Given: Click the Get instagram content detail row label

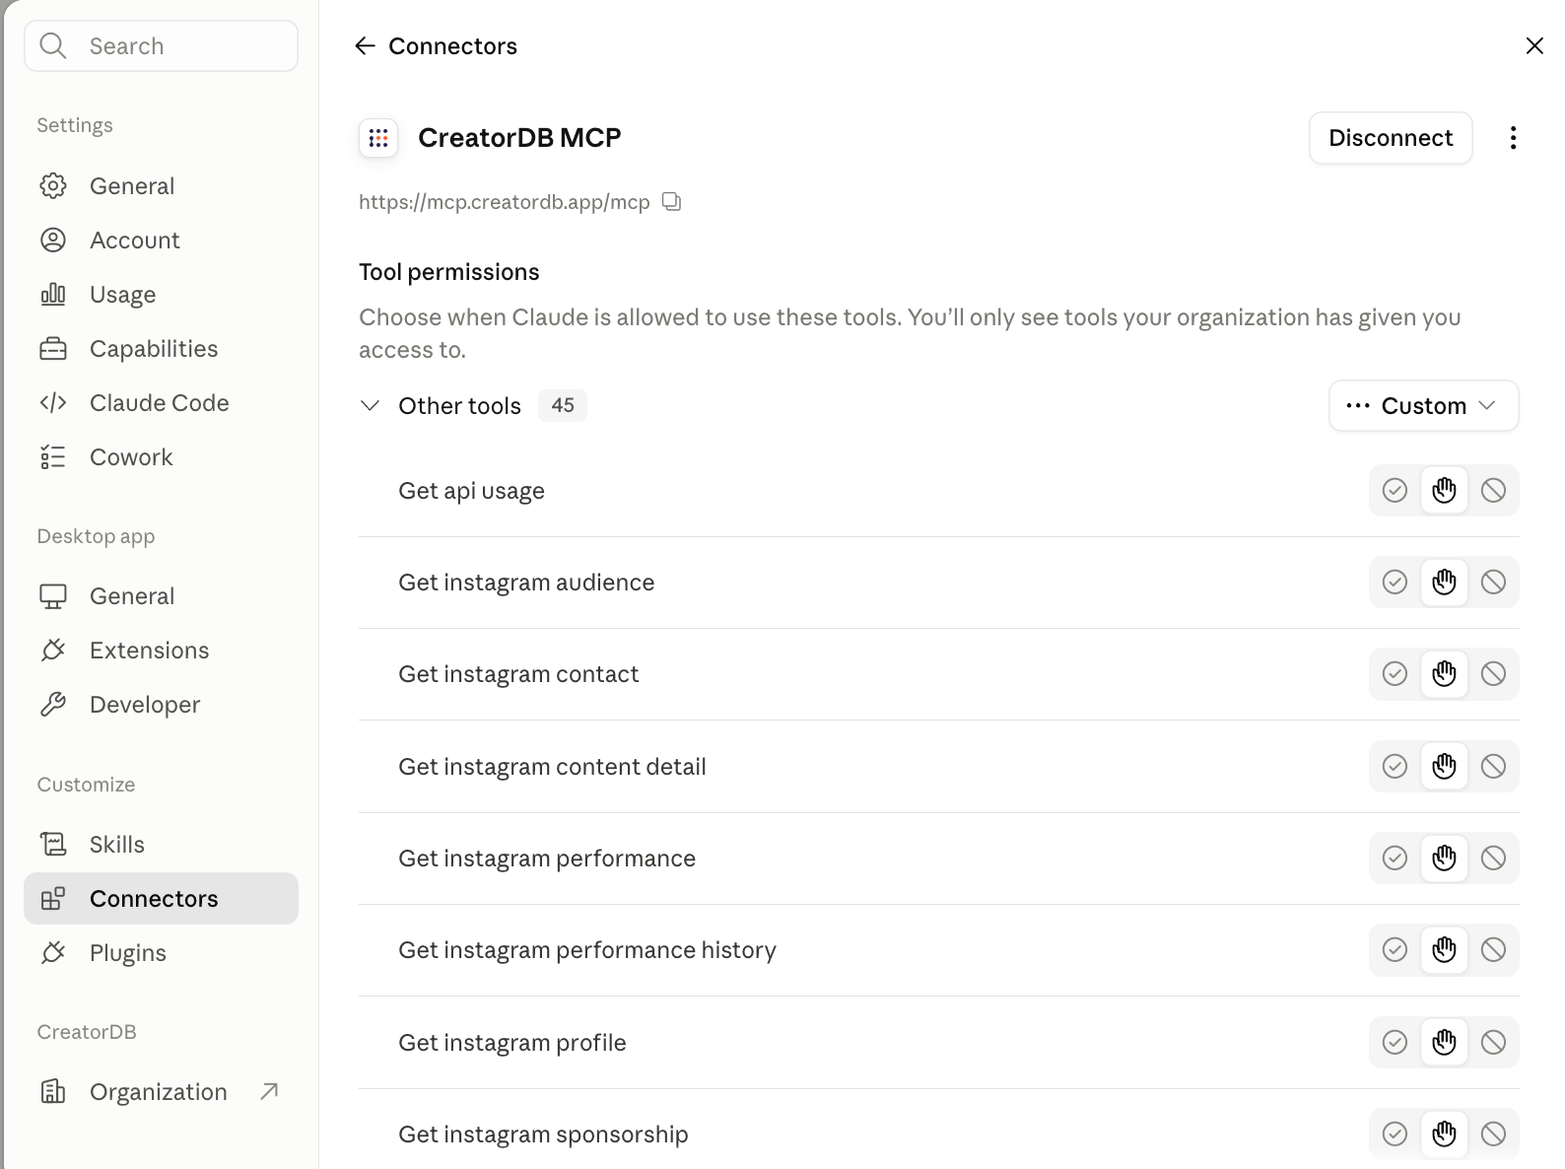Looking at the screenshot, I should (x=552, y=767).
